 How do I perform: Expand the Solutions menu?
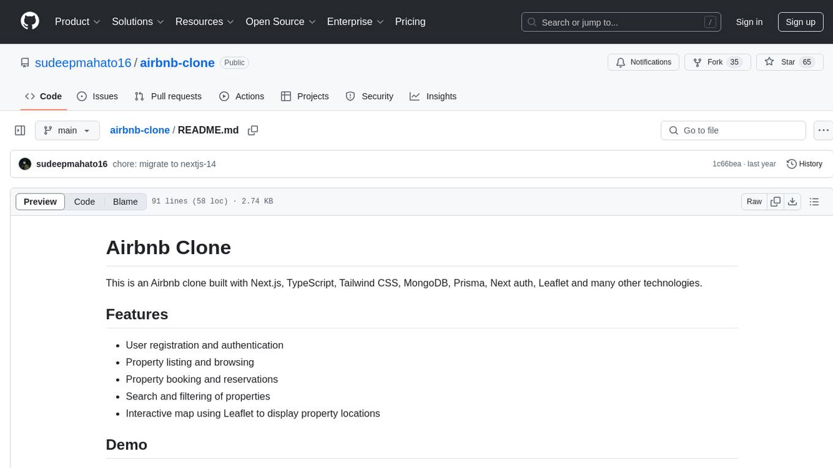(x=138, y=21)
